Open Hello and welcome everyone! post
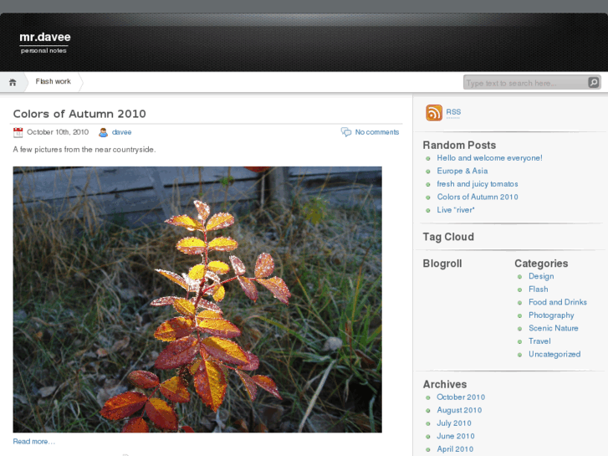The height and width of the screenshot is (456, 608). tap(489, 158)
